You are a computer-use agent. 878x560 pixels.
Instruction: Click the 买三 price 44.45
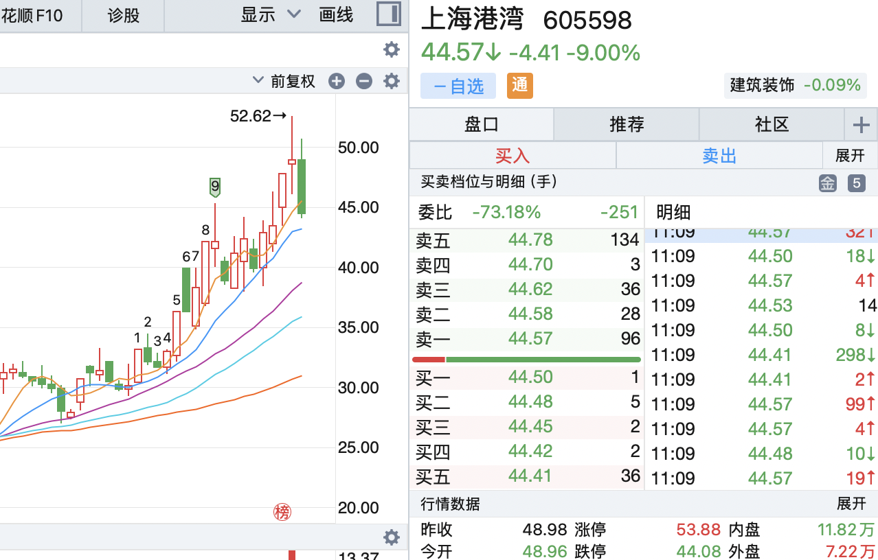click(x=530, y=426)
